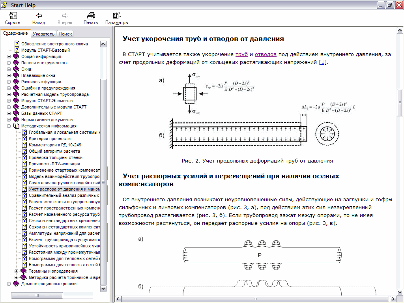The image size is (404, 303).
Task: Open topic Амплитуды напряжений для расчета
Action: [64, 233]
